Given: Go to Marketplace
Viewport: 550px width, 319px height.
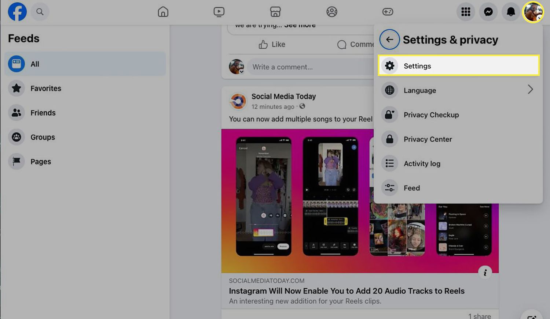Looking at the screenshot, I should (275, 11).
